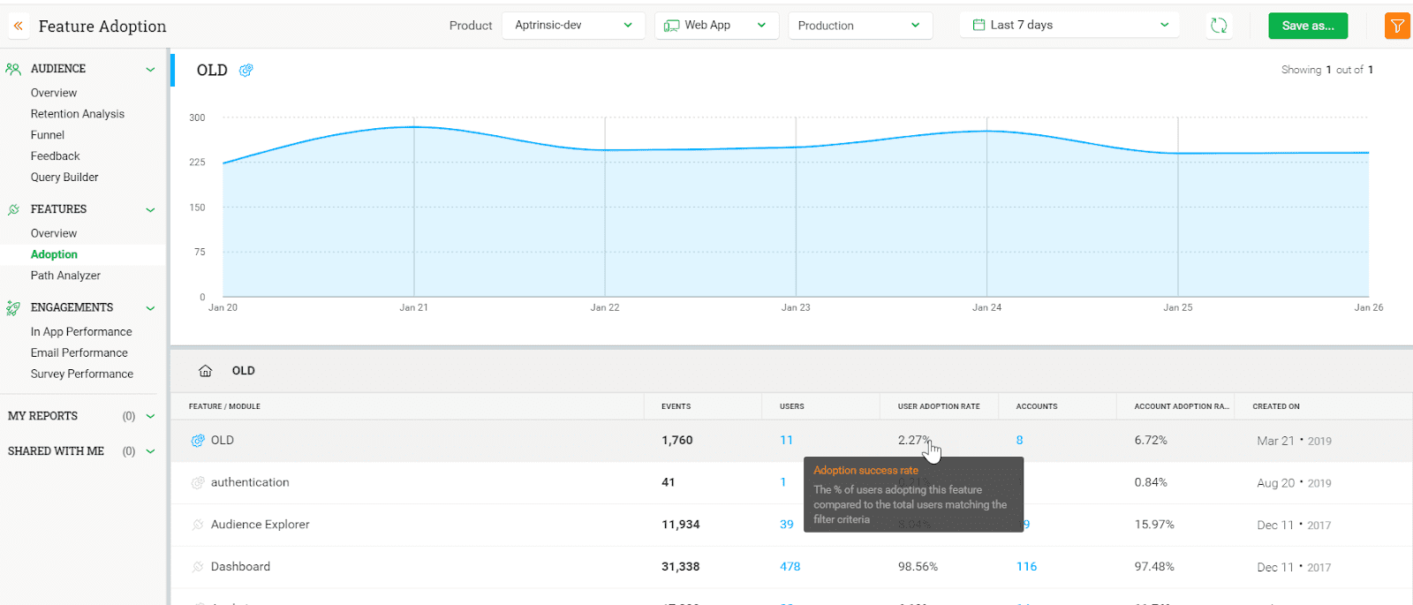Expand the My Reports section

pyautogui.click(x=150, y=416)
